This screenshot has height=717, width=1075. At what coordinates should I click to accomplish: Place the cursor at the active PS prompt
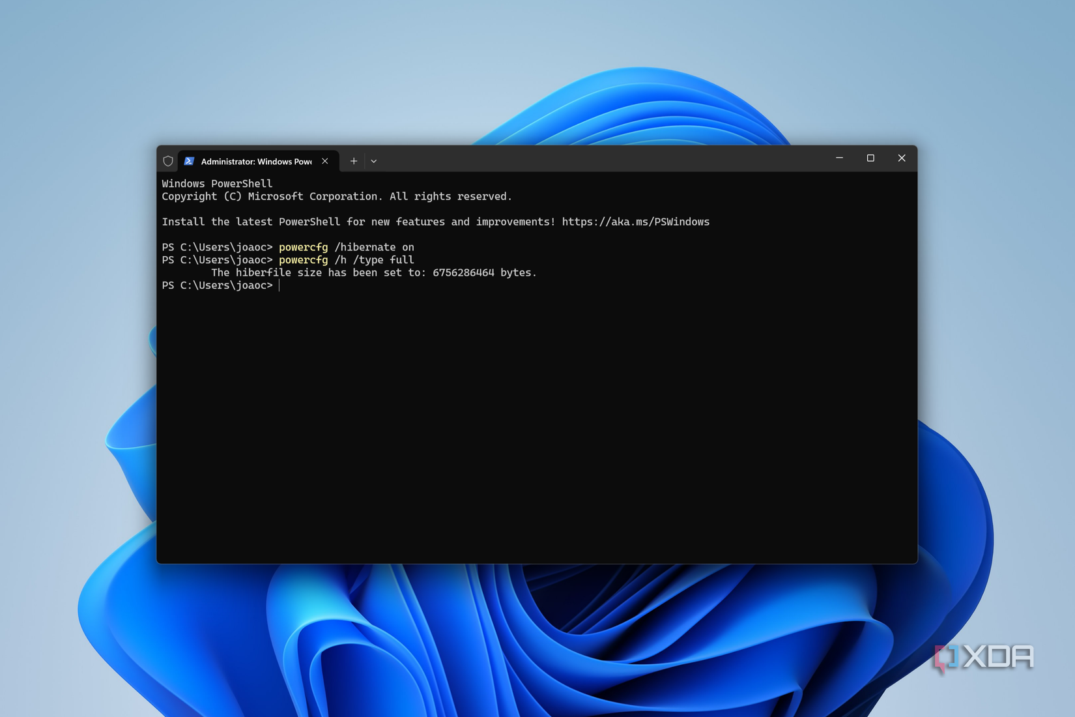click(281, 285)
